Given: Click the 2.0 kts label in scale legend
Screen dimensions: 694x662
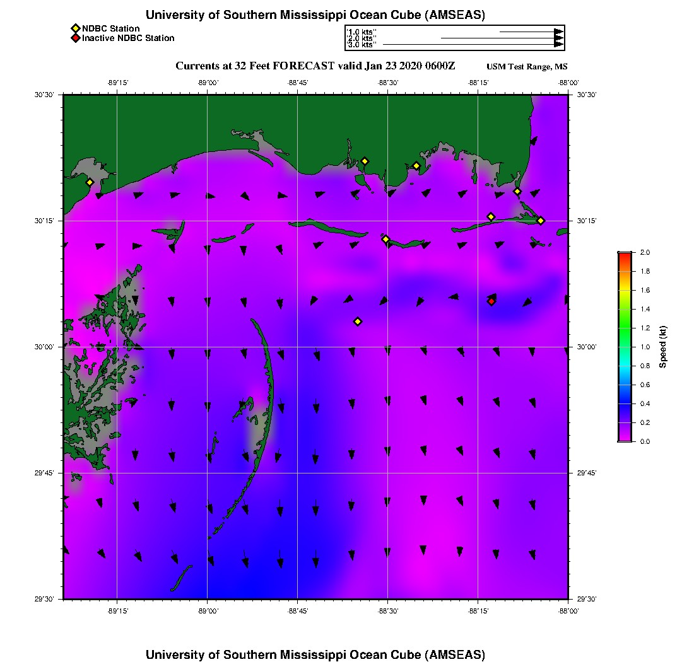Looking at the screenshot, I should (x=362, y=38).
